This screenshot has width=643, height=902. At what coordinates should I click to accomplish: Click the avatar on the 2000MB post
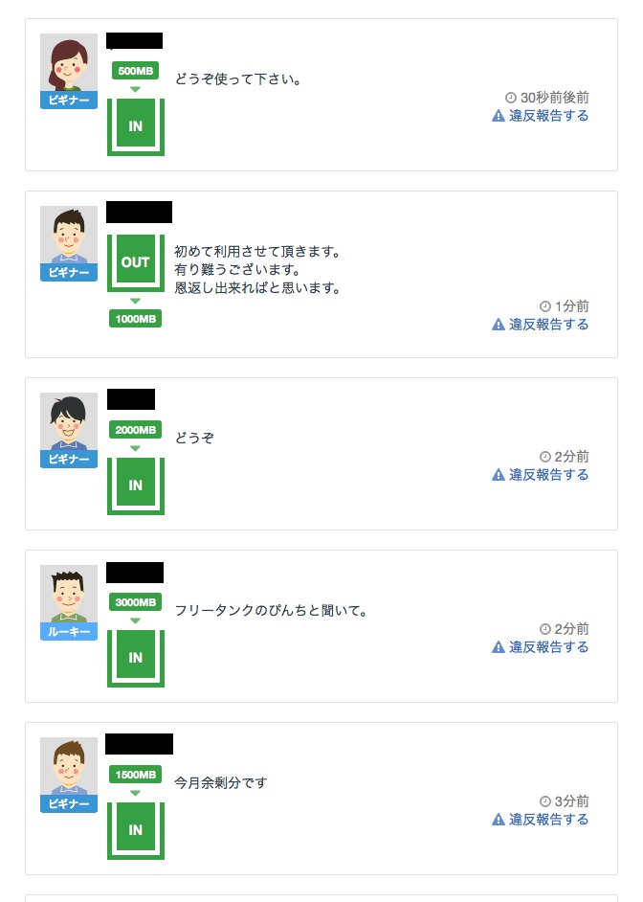pyautogui.click(x=69, y=422)
